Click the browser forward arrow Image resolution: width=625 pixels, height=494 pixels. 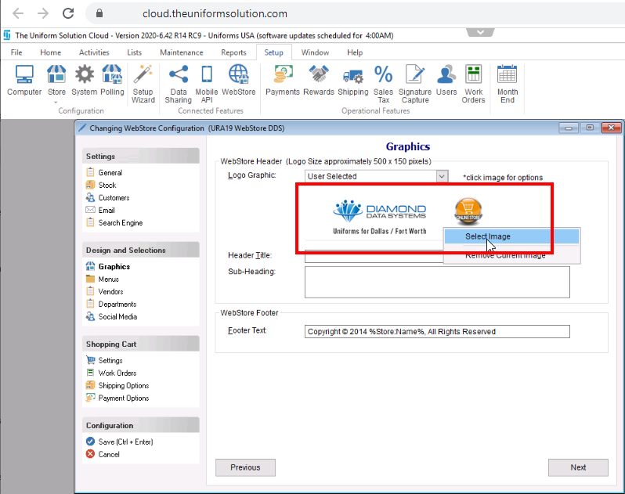42,13
